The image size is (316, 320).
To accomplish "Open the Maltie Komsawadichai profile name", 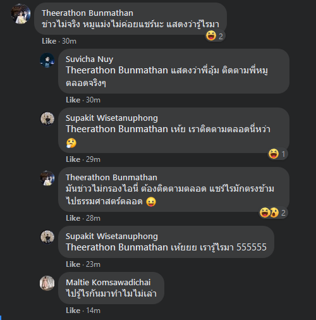I will coord(108,283).
